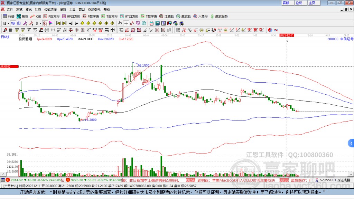The width and height of the screenshot is (354, 199).
Task: Open the 文件 menu
Action: coord(10,9)
